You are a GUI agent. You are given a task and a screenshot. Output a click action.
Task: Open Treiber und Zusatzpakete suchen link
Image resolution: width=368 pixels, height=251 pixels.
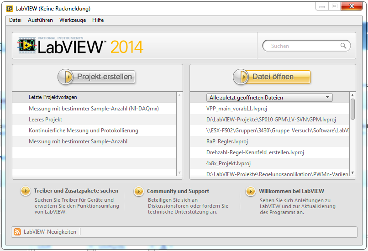click(x=76, y=191)
